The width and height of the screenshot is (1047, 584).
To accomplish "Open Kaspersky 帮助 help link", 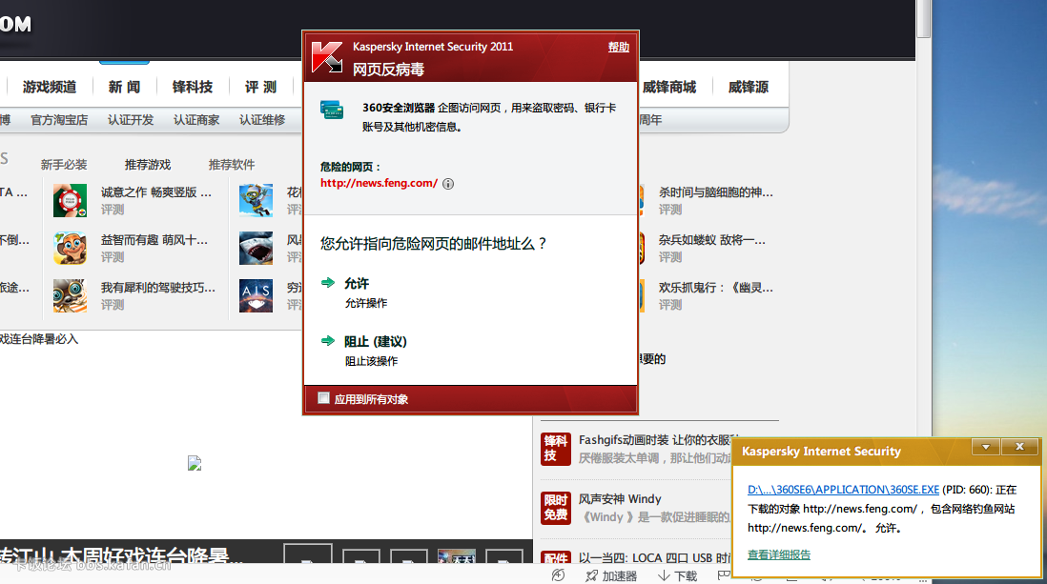I will (x=618, y=48).
